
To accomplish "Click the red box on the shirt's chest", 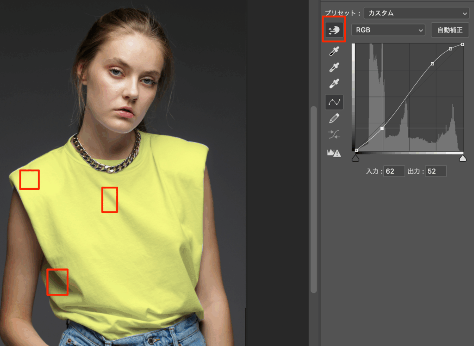I will [x=110, y=200].
